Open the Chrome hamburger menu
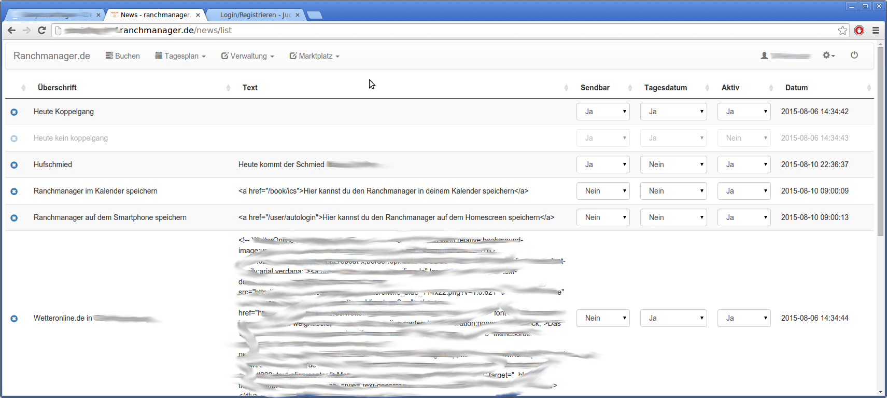887x398 pixels. 876,31
